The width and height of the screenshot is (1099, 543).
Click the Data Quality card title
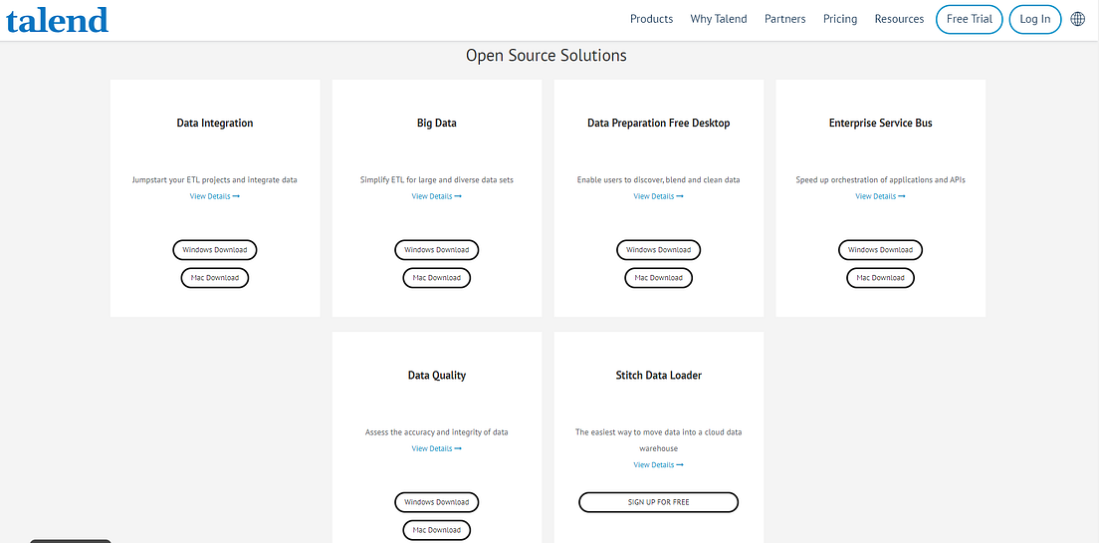click(x=437, y=376)
